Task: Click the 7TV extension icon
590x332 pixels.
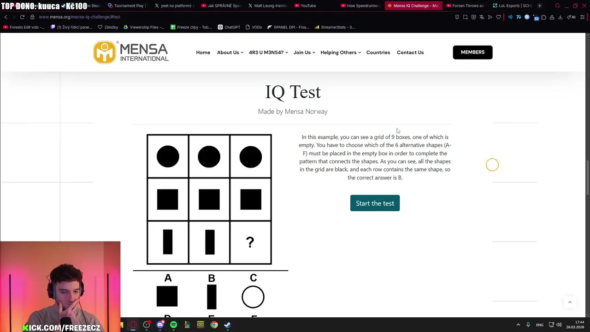Action: click(519, 17)
